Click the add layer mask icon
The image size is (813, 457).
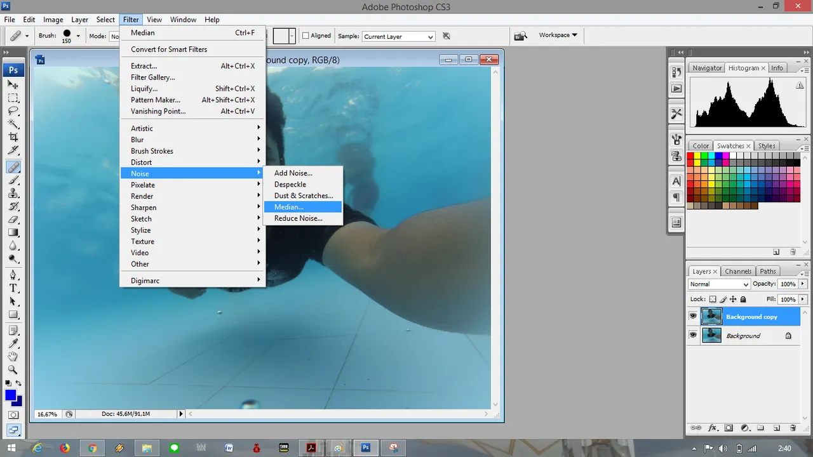[x=729, y=428]
